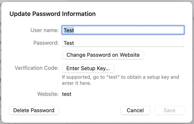The image size is (194, 124).
Task: Click the "Verification Code:" label
Action: 37,68
